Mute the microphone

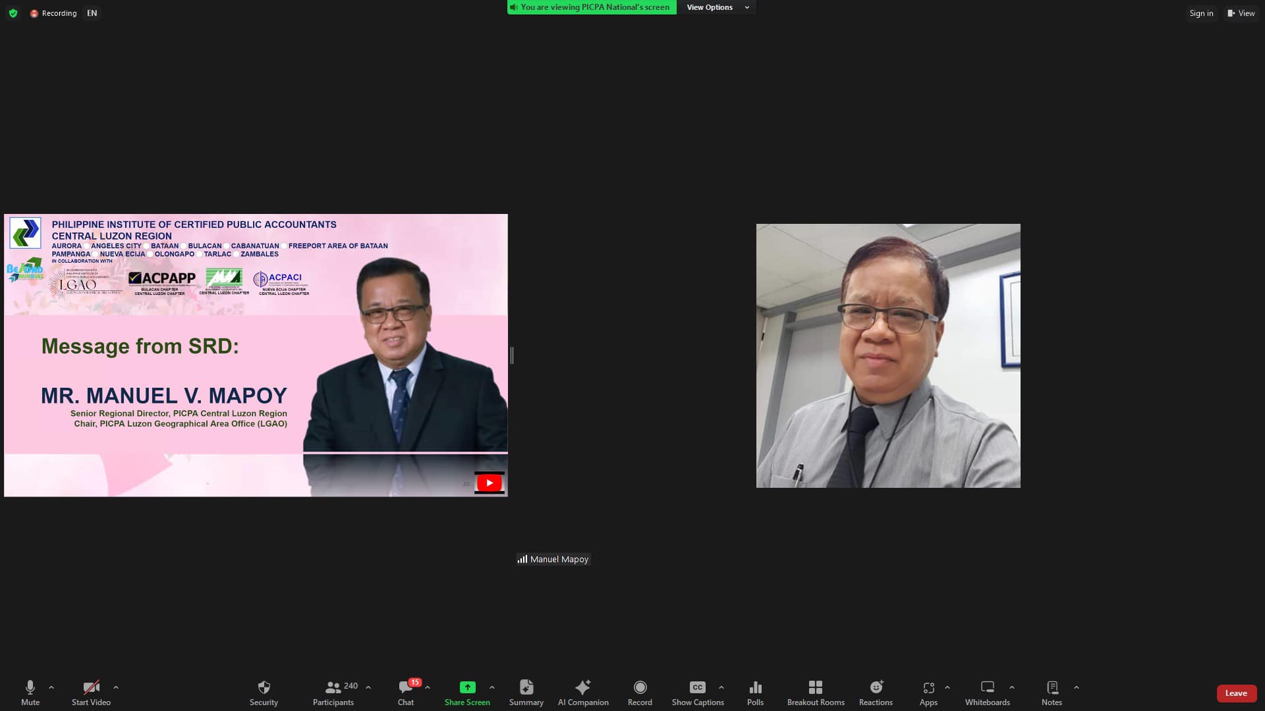click(30, 693)
